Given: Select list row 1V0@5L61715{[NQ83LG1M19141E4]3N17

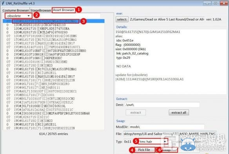Looking at the screenshot, I should pyautogui.click(x=54, y=76).
